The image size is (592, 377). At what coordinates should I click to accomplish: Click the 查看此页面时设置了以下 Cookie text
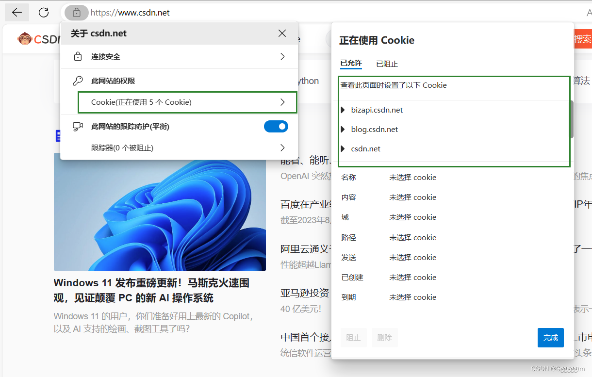point(393,85)
